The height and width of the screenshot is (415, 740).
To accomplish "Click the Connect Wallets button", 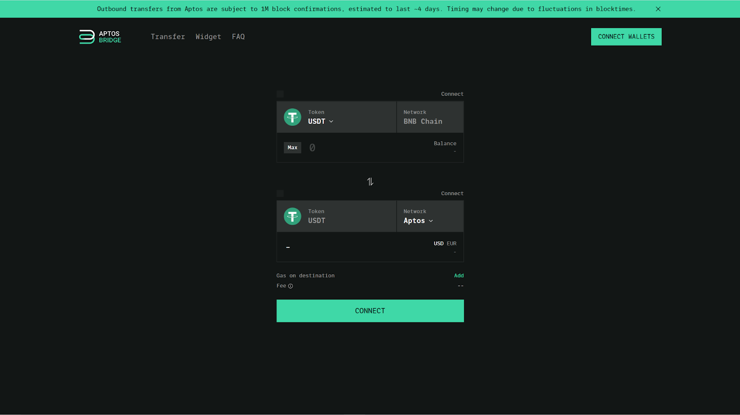I will pyautogui.click(x=626, y=37).
